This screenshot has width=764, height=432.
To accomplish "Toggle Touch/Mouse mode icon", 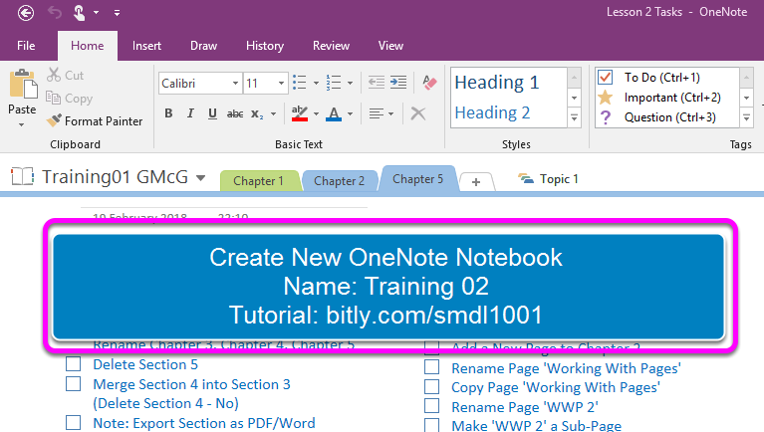I will (x=80, y=12).
